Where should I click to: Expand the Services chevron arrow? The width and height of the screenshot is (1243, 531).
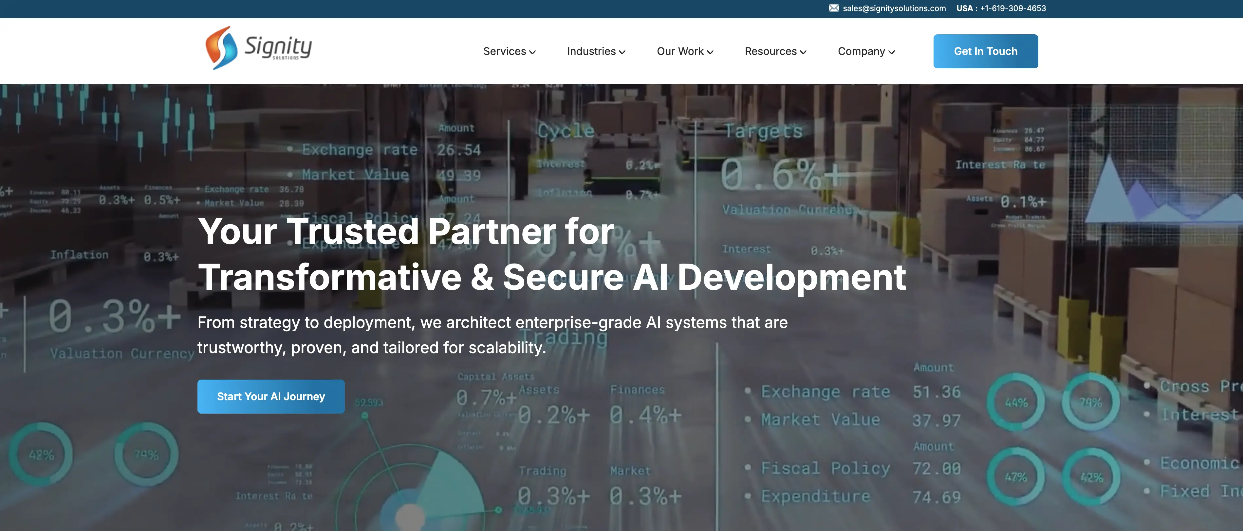(532, 52)
